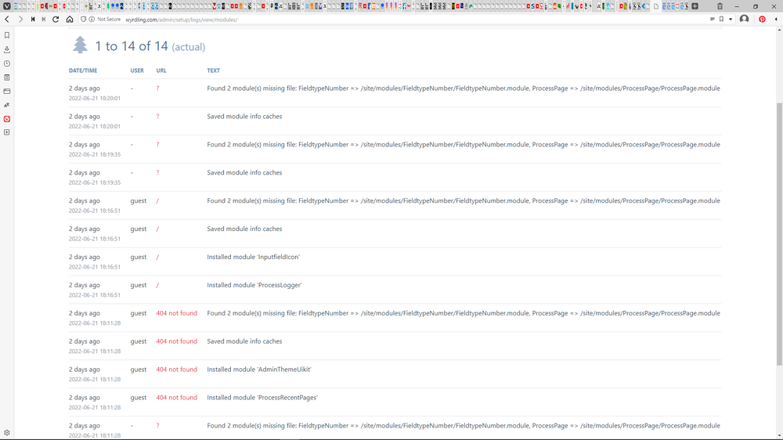Open the Bookmarks side panel

[x=7, y=35]
